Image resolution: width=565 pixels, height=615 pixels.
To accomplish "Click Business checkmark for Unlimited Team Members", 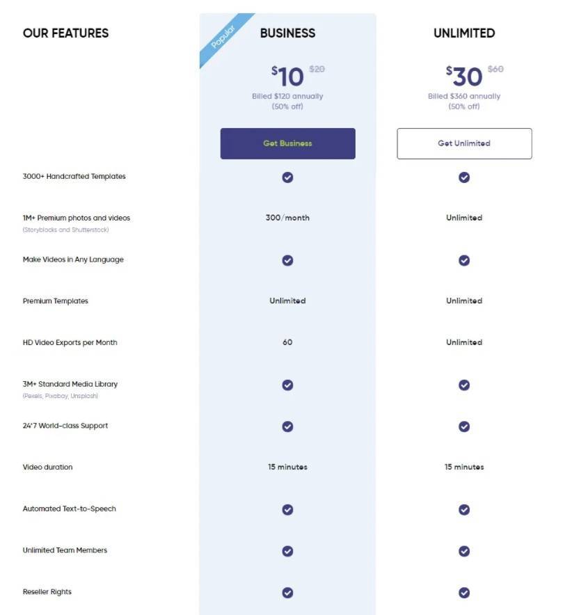I will click(287, 551).
